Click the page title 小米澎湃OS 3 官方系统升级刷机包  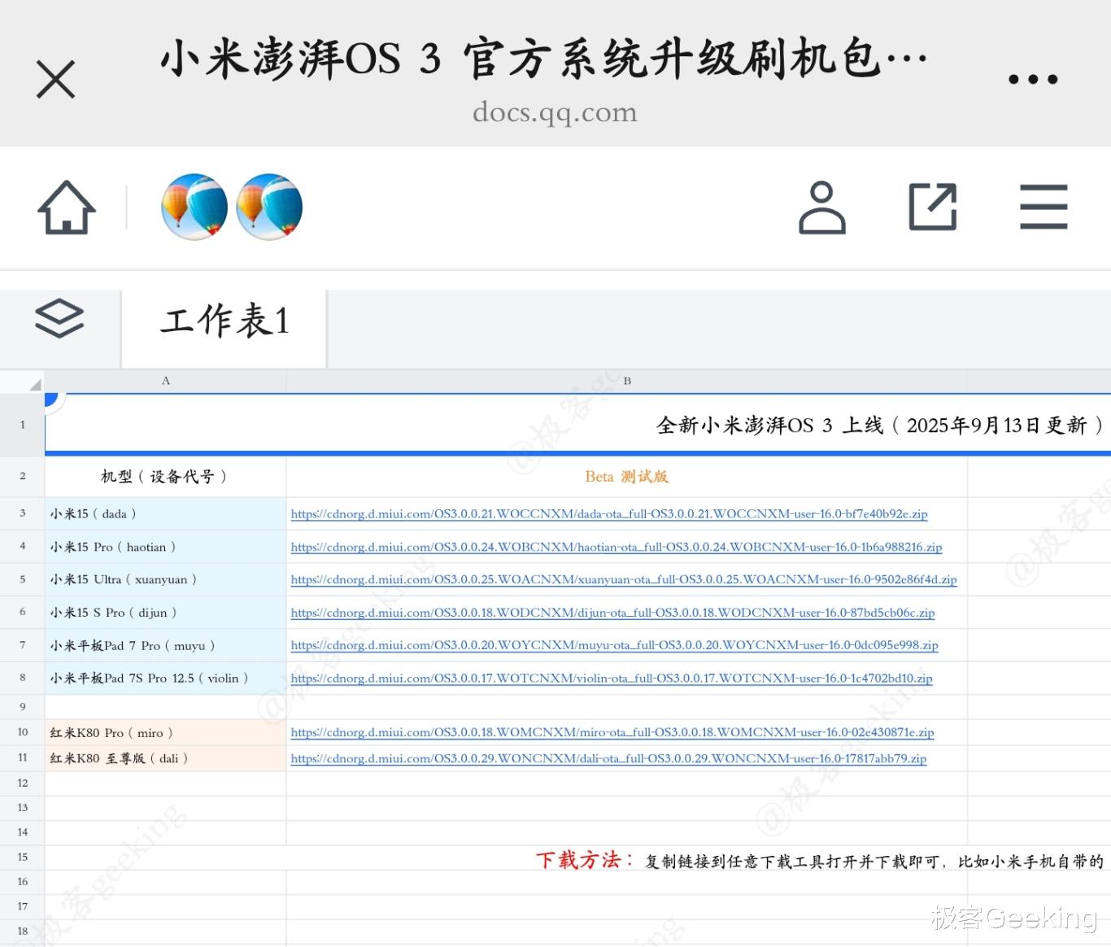click(x=543, y=59)
